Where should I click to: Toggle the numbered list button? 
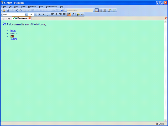[x=73, y=14]
